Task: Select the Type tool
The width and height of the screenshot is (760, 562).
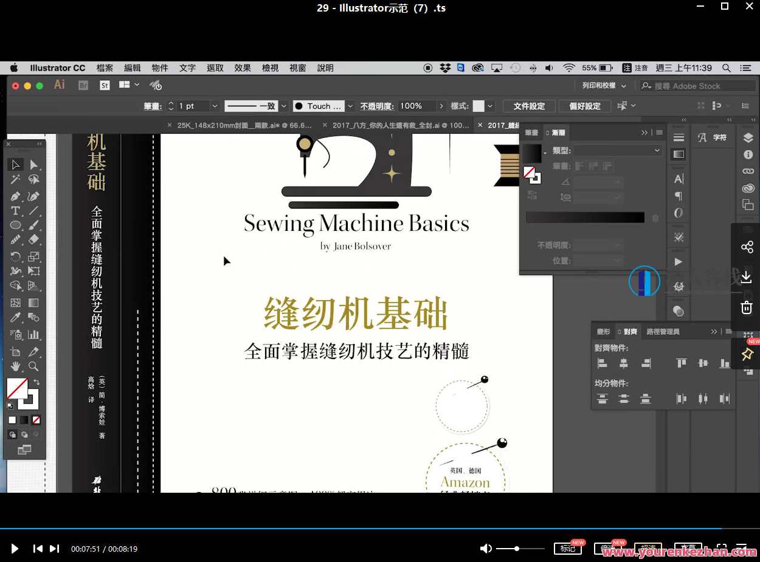Action: (x=15, y=211)
